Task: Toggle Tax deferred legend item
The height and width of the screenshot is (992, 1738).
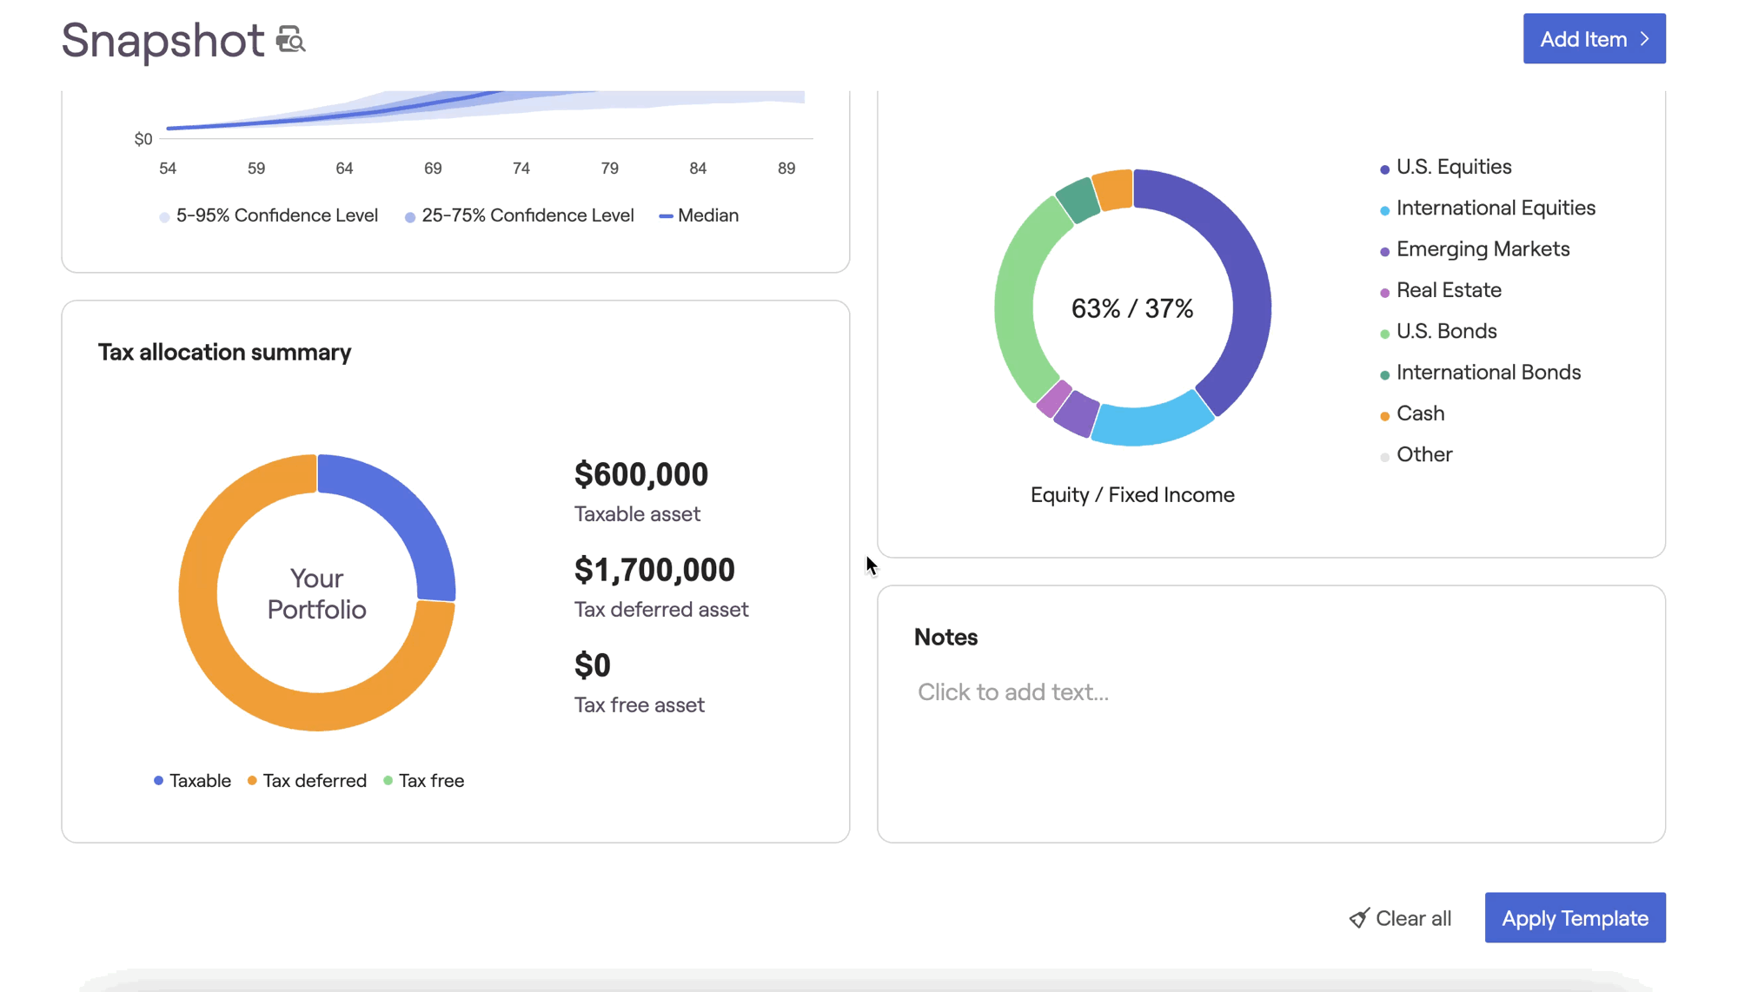Action: 314,781
